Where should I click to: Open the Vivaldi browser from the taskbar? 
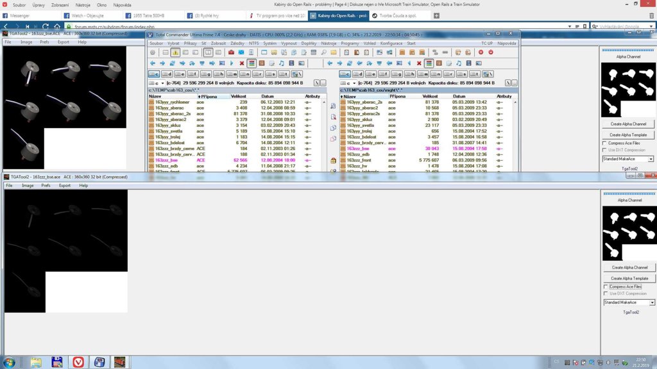(x=78, y=362)
